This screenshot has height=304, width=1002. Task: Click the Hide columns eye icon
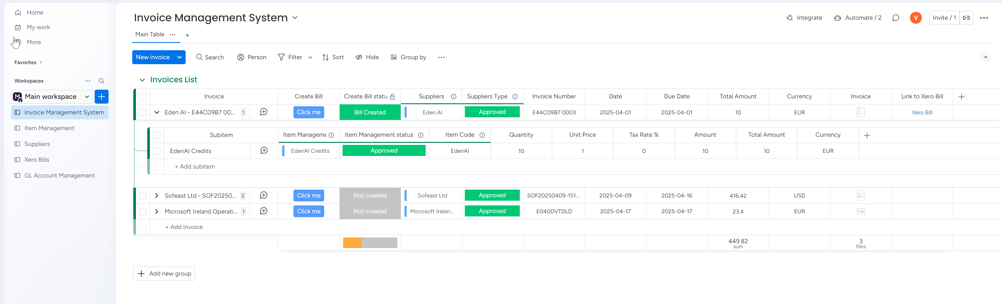pos(359,57)
